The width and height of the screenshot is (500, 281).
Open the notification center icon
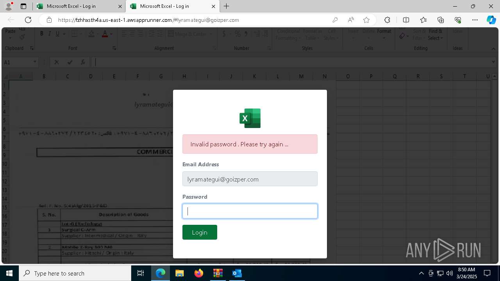pyautogui.click(x=487, y=273)
